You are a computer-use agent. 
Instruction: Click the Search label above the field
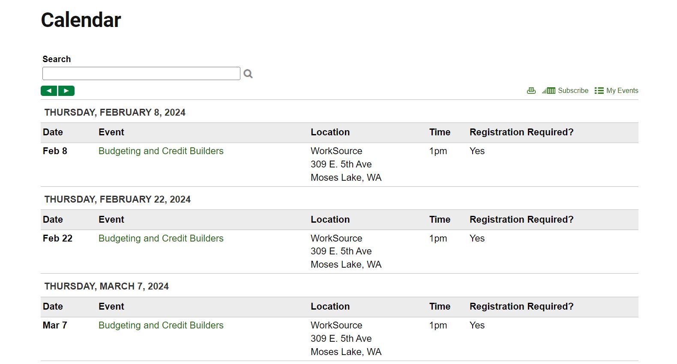pos(57,59)
